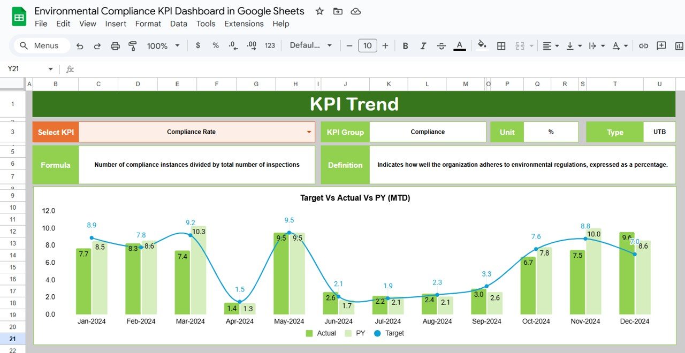Select the Type value UTB cell
Viewport: 685px width, 353px height.
[659, 132]
